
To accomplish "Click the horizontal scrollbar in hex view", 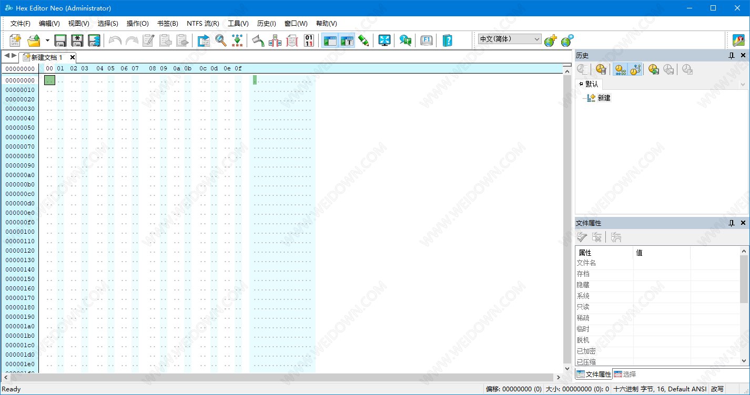I will (281, 377).
